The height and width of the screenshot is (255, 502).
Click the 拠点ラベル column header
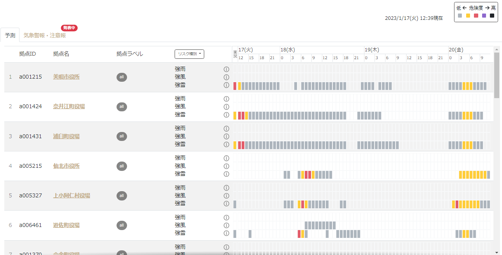[x=130, y=54]
